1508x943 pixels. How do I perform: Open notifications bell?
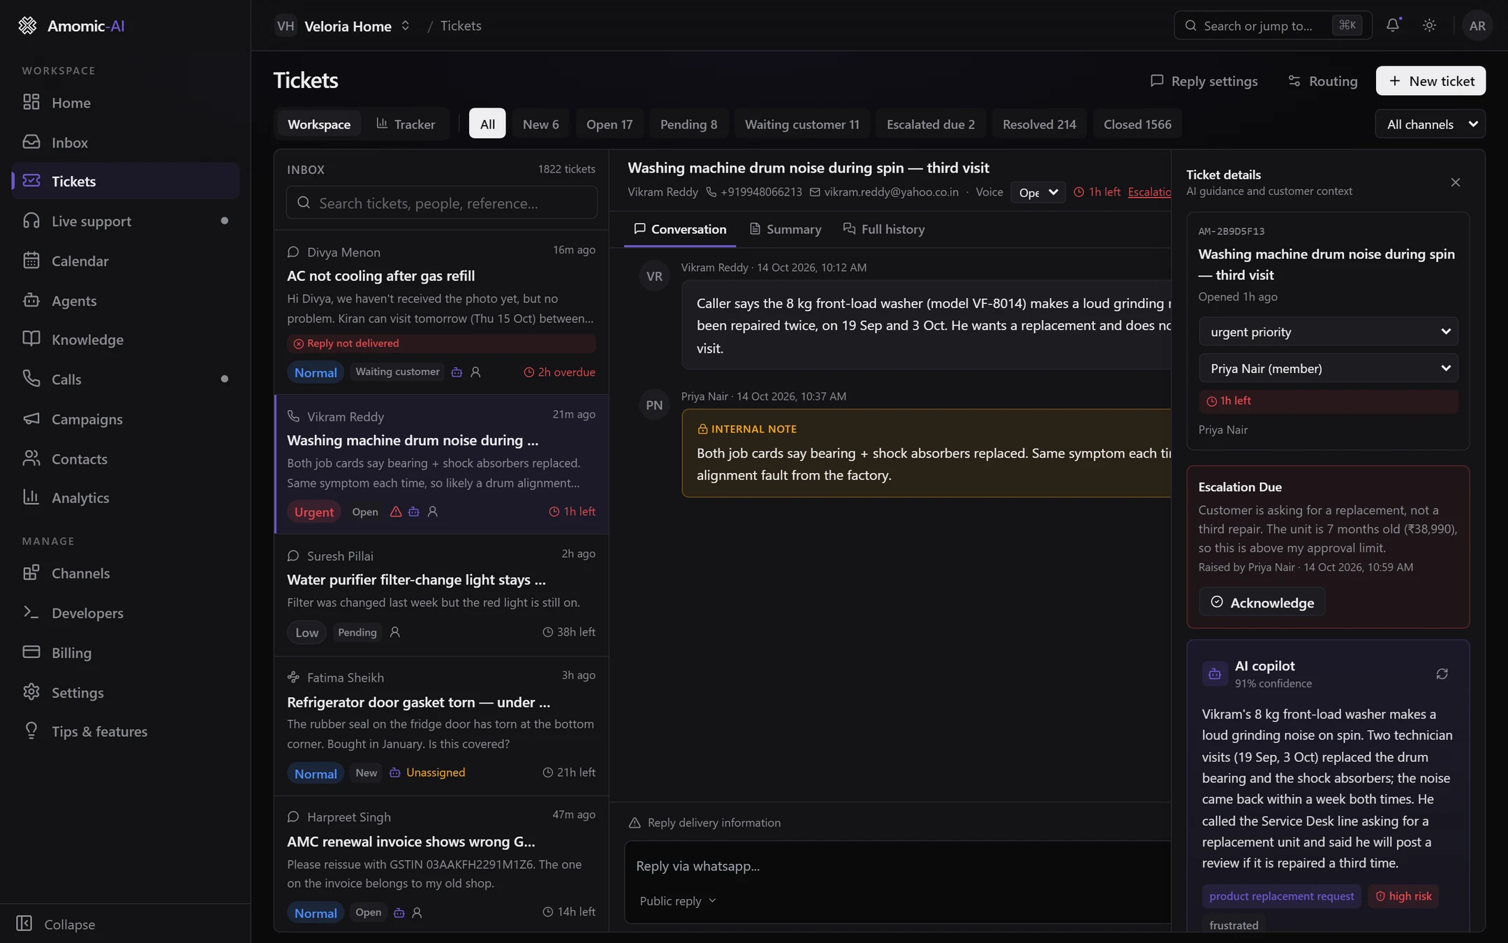tap(1393, 25)
